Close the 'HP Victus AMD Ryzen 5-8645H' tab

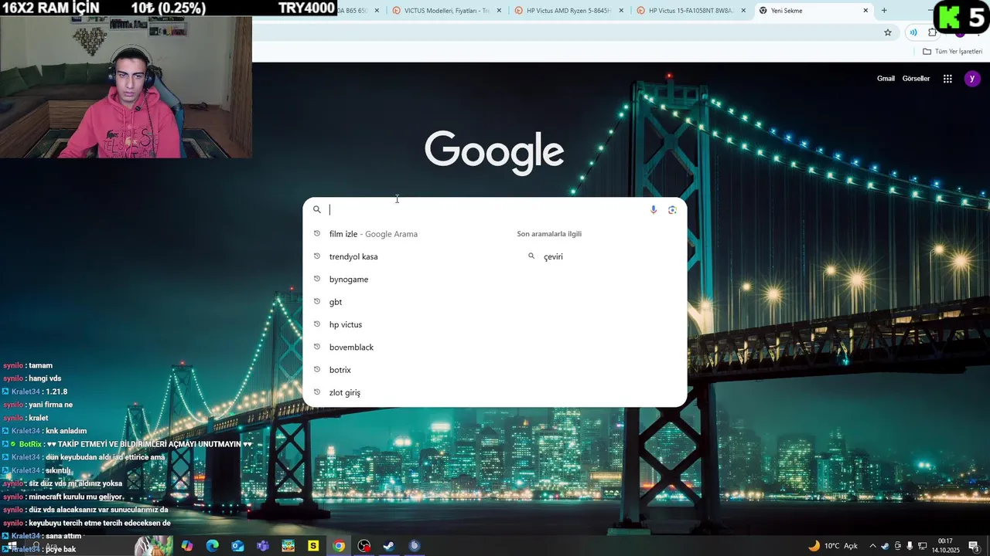[621, 11]
